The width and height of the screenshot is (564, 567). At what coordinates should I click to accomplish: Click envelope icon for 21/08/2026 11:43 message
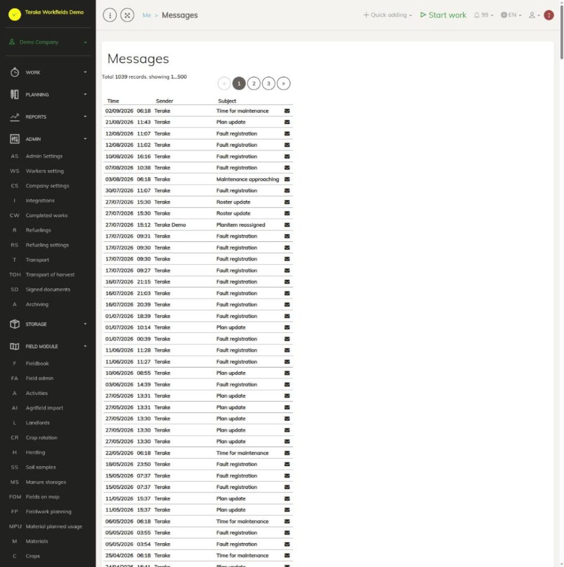pos(287,122)
